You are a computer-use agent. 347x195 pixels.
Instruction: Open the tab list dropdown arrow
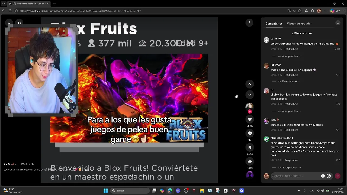click(x=4, y=4)
